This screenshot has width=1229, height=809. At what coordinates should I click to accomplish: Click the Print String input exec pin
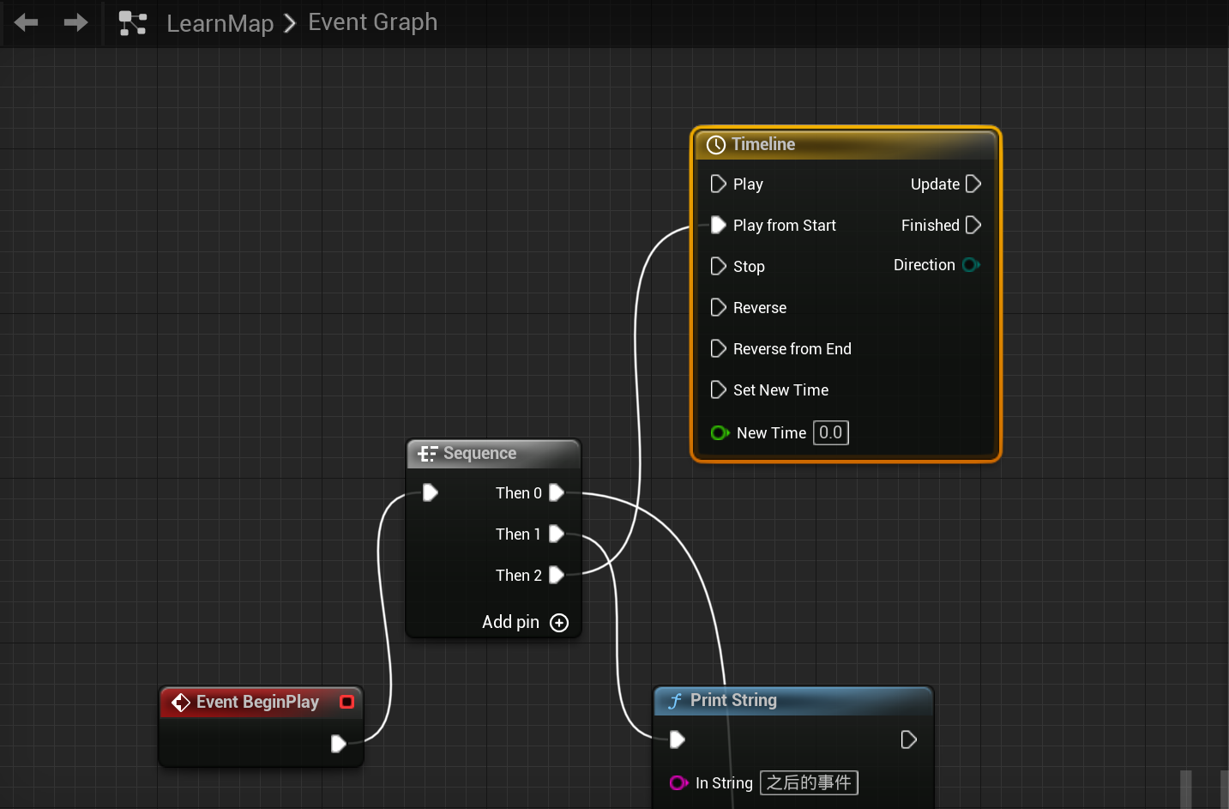[677, 740]
